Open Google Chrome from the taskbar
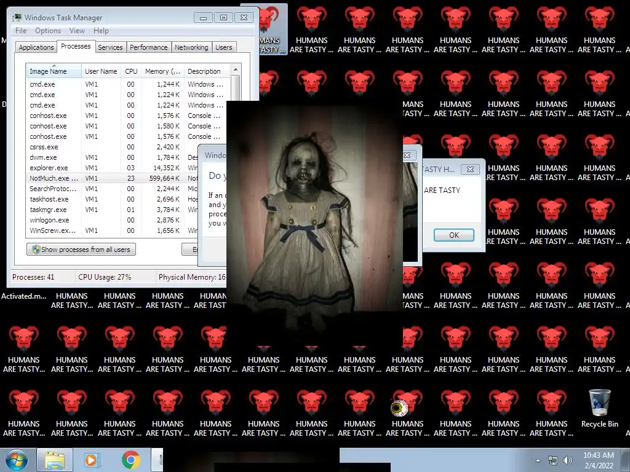Screen dimensions: 630x472 tap(131, 460)
